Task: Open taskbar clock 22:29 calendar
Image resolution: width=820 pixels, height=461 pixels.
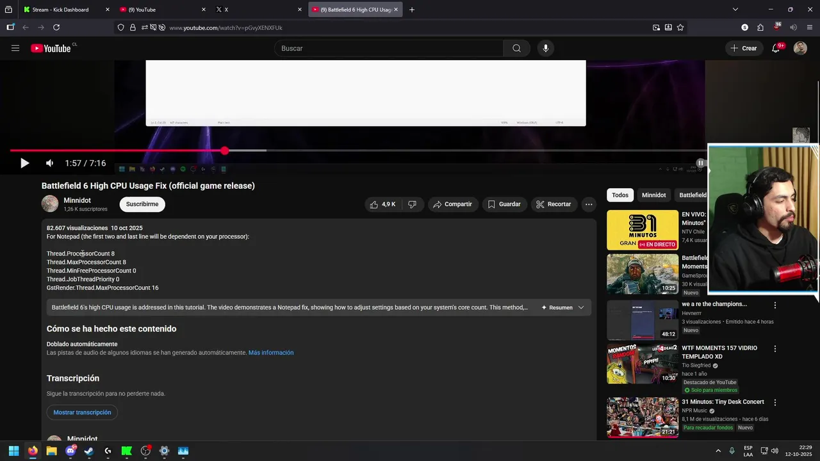Action: pos(800,451)
